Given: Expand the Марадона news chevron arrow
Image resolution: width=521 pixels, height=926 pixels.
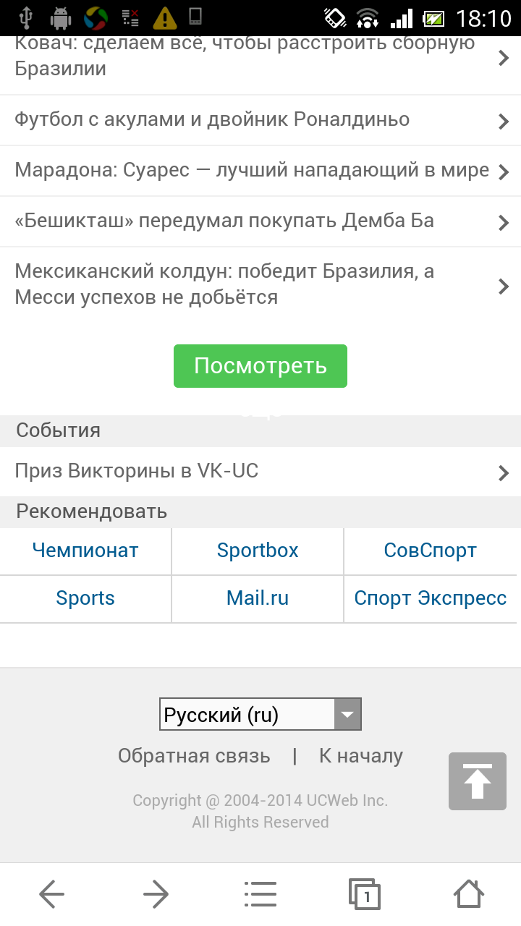Looking at the screenshot, I should coord(504,171).
